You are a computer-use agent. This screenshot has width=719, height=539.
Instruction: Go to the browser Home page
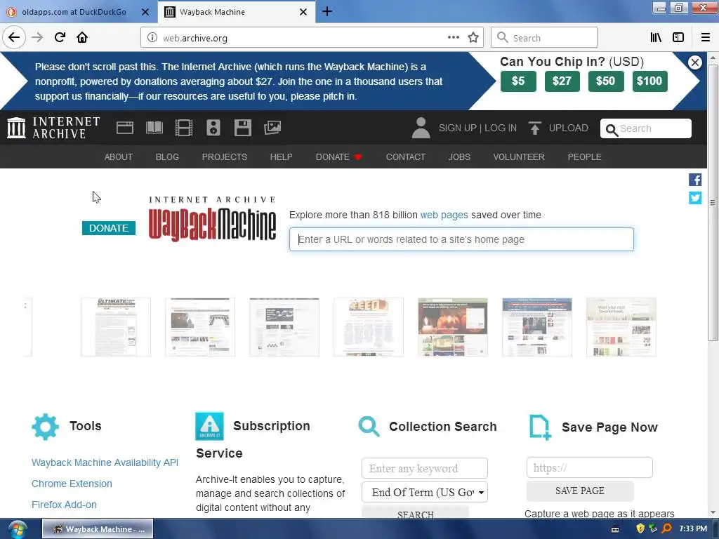pos(82,37)
